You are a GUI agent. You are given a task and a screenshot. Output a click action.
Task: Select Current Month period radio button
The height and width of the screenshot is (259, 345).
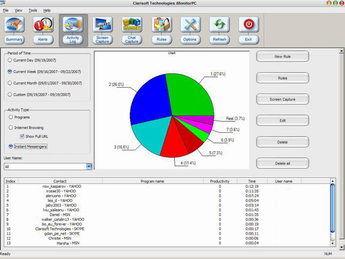tap(9, 83)
